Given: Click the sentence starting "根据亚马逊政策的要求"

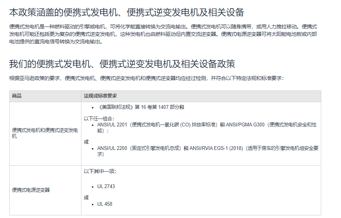Looking at the screenshot, I should pos(146,78).
